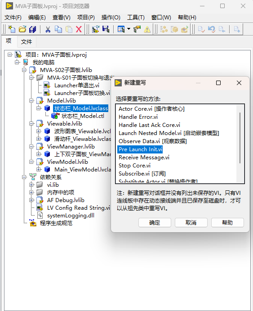Collapse the 项目: MVA子面板.lvproj root node
Image resolution: width=253 pixels, height=311 pixels.
pyautogui.click(x=10, y=54)
